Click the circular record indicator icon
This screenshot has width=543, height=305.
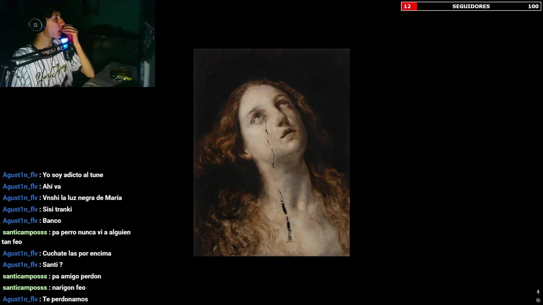click(538, 300)
